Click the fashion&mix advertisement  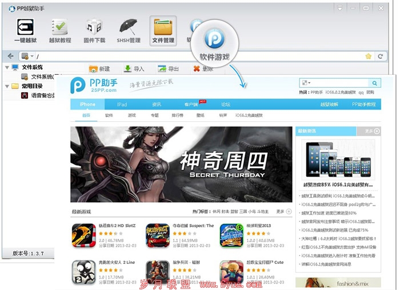(x=338, y=283)
